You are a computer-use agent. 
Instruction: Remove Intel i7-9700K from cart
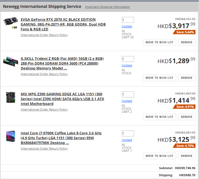pos(187,156)
